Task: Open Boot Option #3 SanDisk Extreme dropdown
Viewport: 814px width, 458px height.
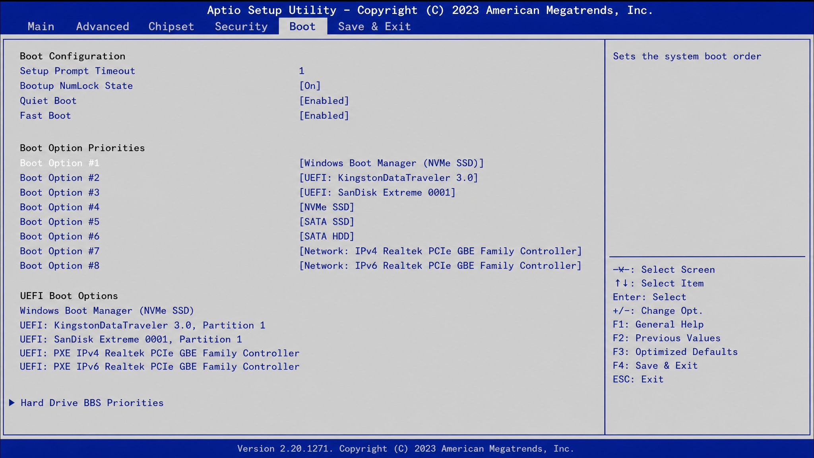Action: (377, 192)
